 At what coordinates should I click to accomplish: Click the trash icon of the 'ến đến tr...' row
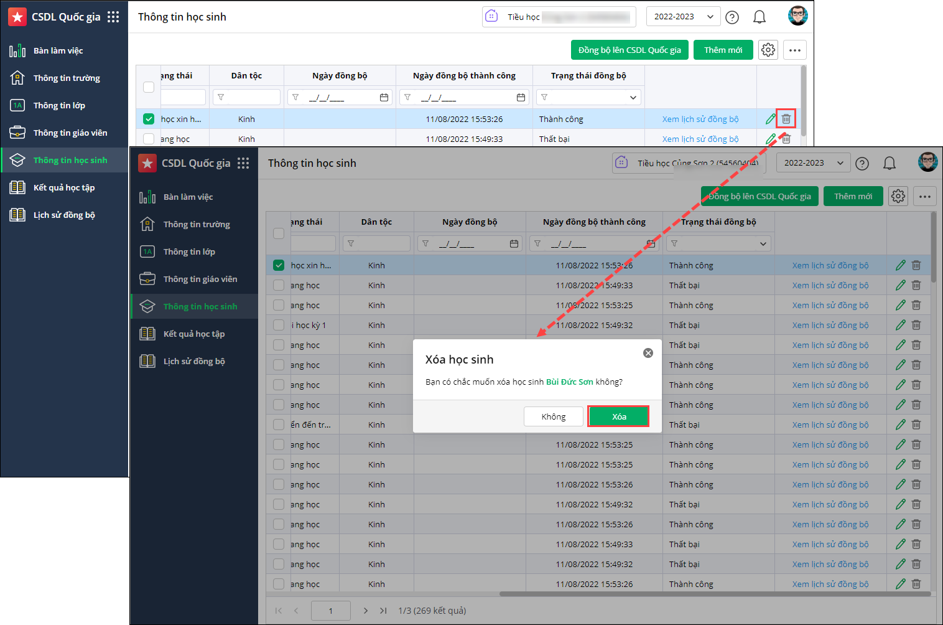tap(916, 425)
